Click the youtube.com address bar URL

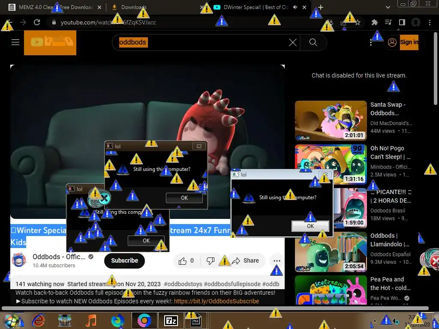point(108,22)
